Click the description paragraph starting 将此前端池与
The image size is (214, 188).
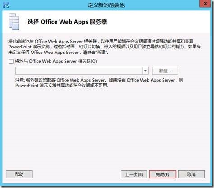104,47
